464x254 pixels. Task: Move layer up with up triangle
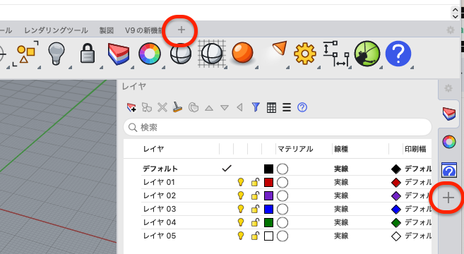tap(209, 108)
